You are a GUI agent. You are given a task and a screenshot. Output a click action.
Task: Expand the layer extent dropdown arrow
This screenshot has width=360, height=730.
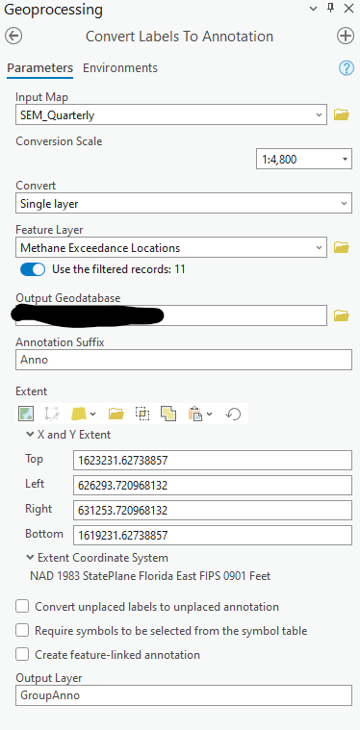point(93,414)
